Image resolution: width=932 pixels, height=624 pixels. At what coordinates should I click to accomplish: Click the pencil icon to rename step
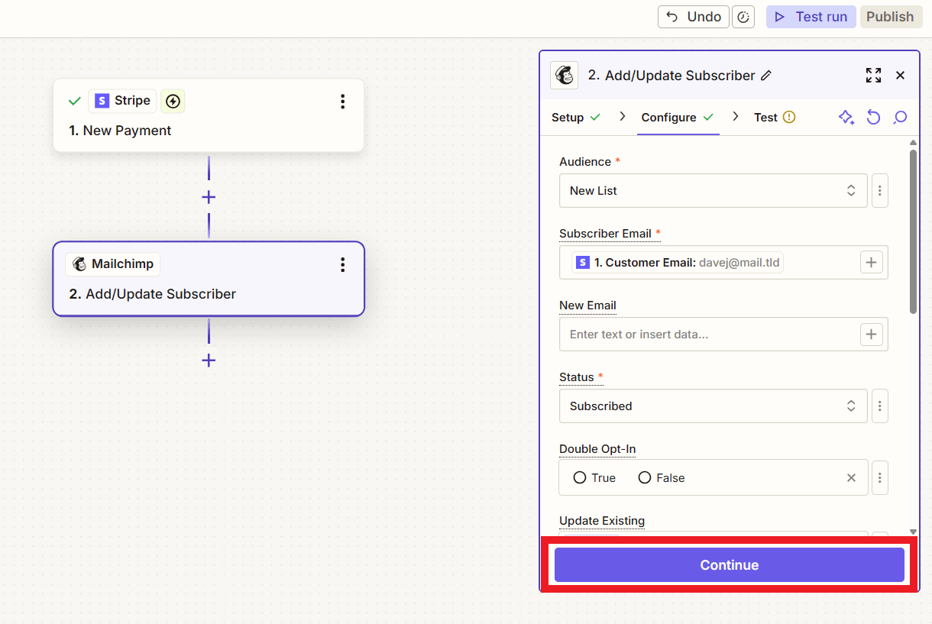tap(766, 76)
